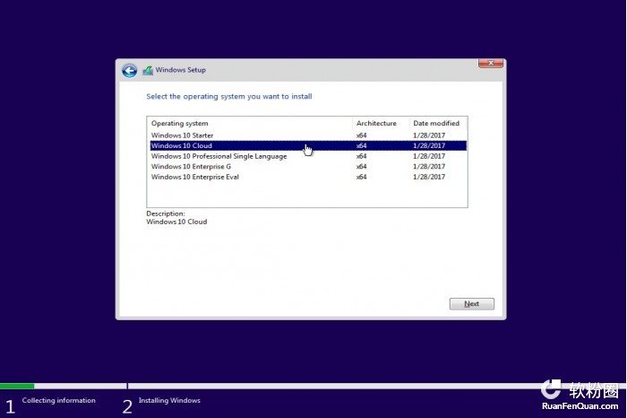This screenshot has height=418, width=627.
Task: Click x64 in the Windows 10 Starter row
Action: coord(361,135)
